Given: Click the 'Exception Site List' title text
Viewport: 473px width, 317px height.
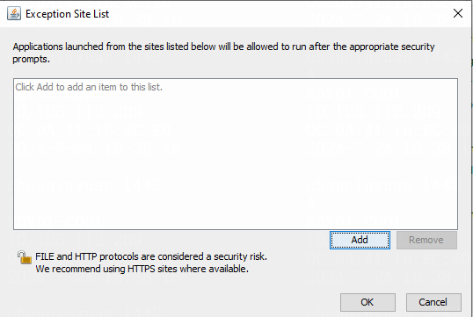Looking at the screenshot, I should click(67, 14).
